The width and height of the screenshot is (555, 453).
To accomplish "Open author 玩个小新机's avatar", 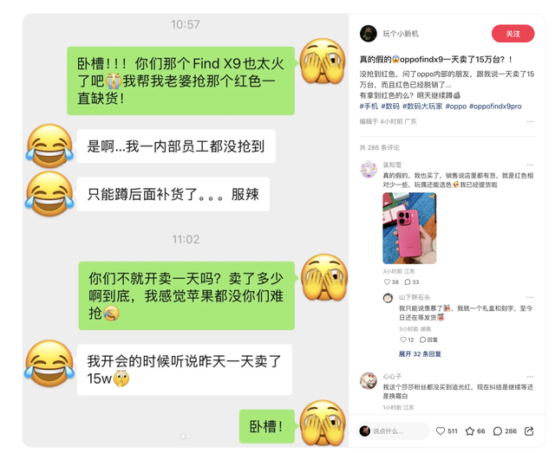I will 368,34.
